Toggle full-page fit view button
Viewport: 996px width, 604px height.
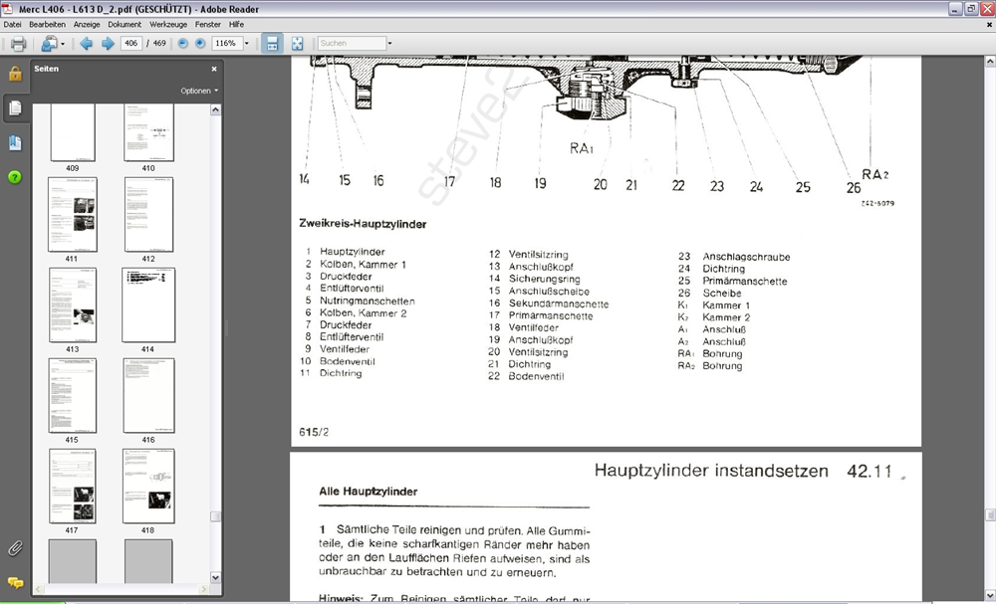click(x=297, y=44)
